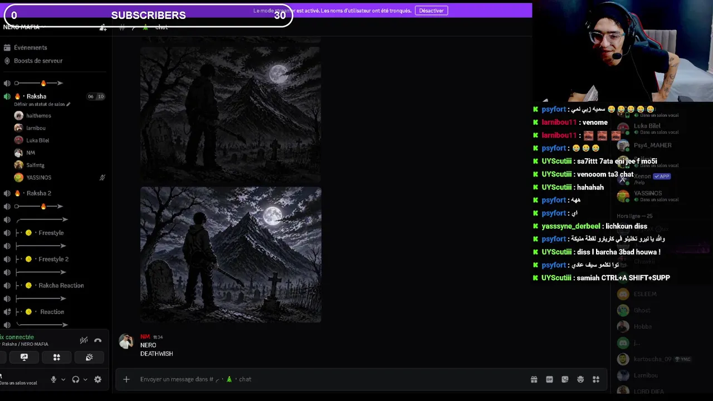Viewport: 713px width, 401px height.
Task: Click Définir un statut de salon
Action: point(42,105)
